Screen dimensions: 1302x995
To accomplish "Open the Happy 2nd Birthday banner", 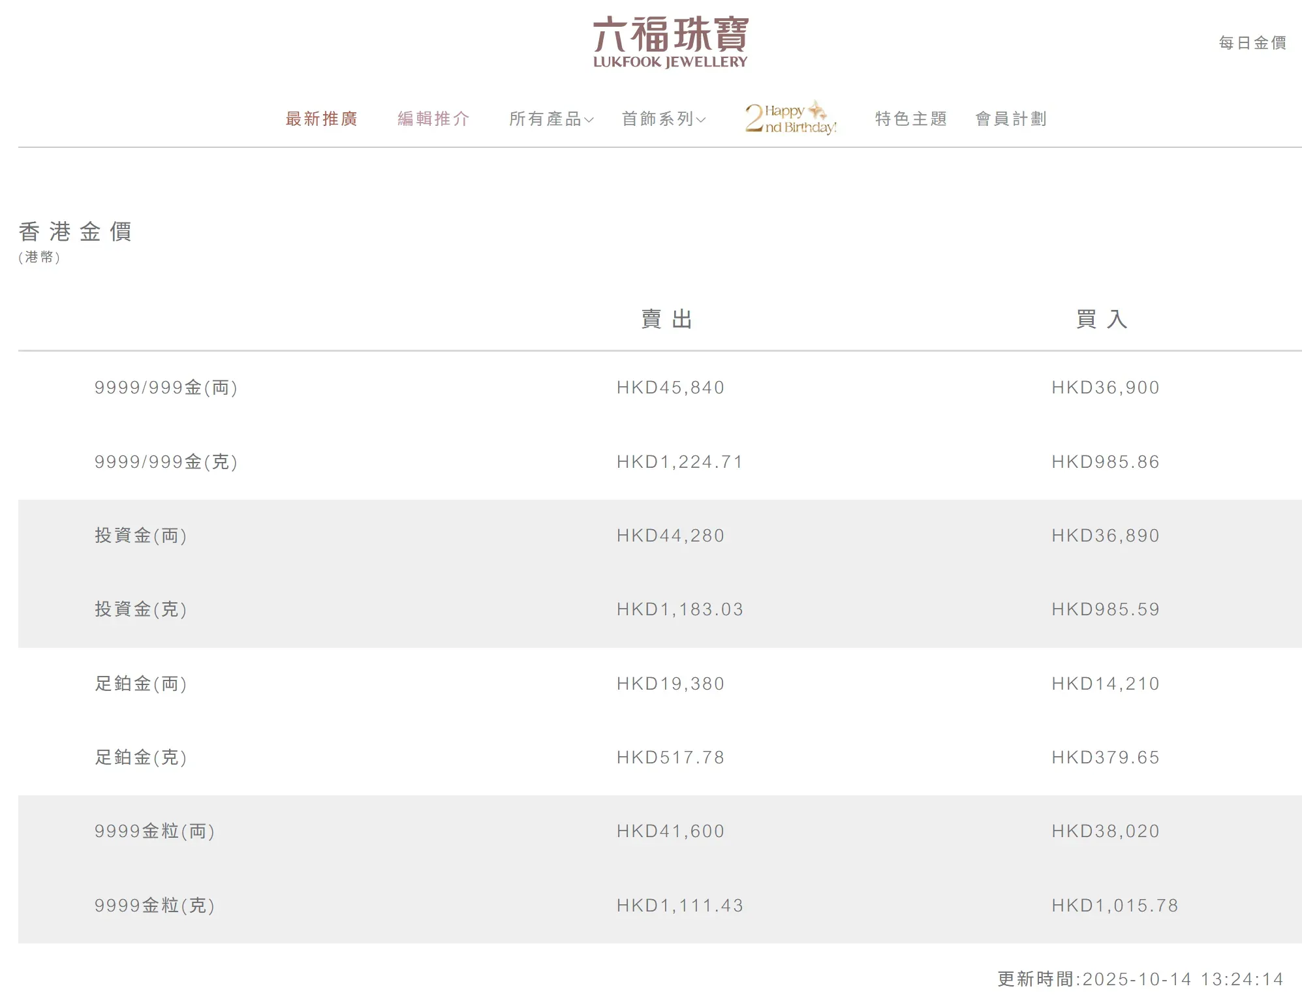I will tap(790, 119).
